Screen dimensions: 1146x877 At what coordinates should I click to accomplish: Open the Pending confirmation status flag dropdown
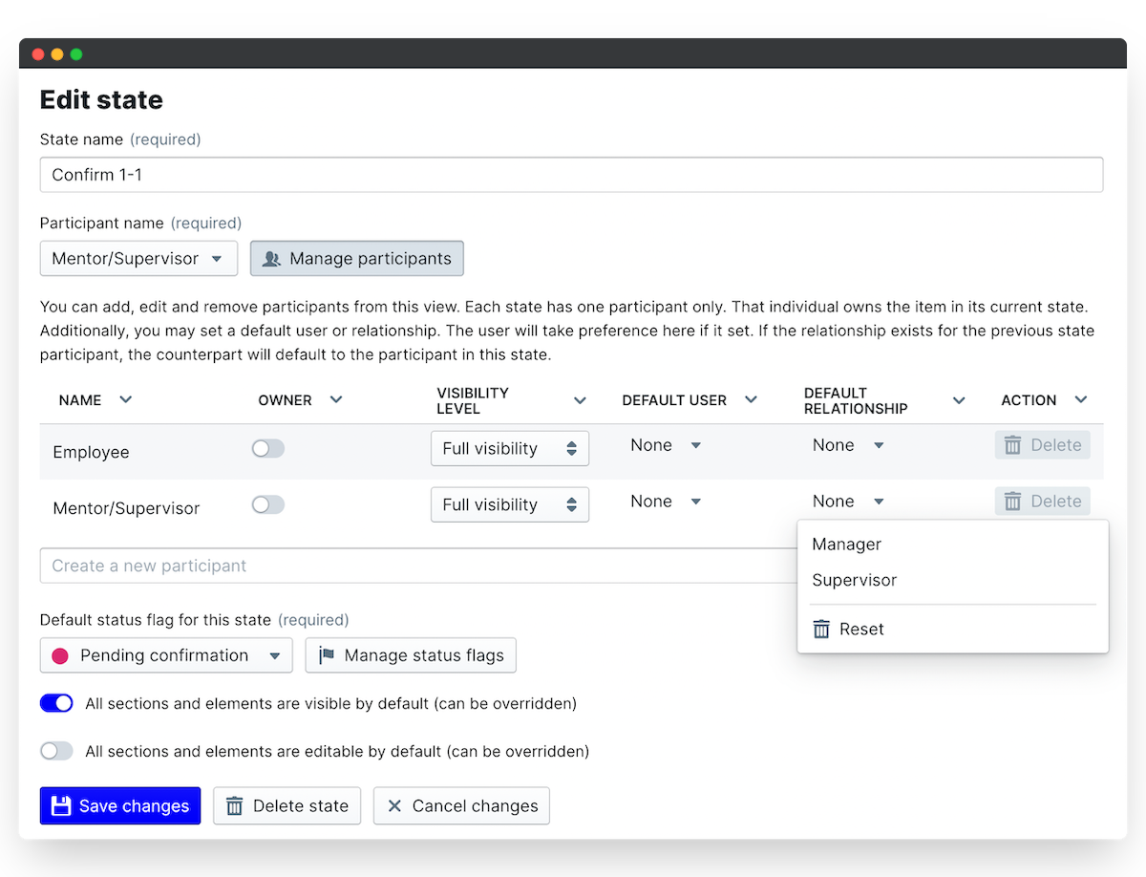pos(166,655)
